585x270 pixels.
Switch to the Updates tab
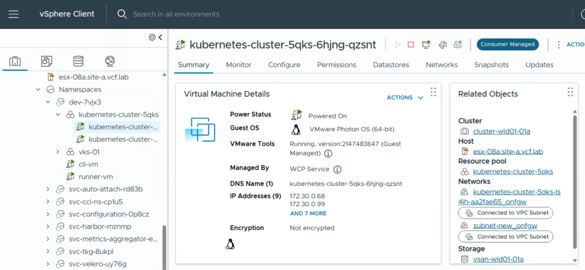[539, 65]
